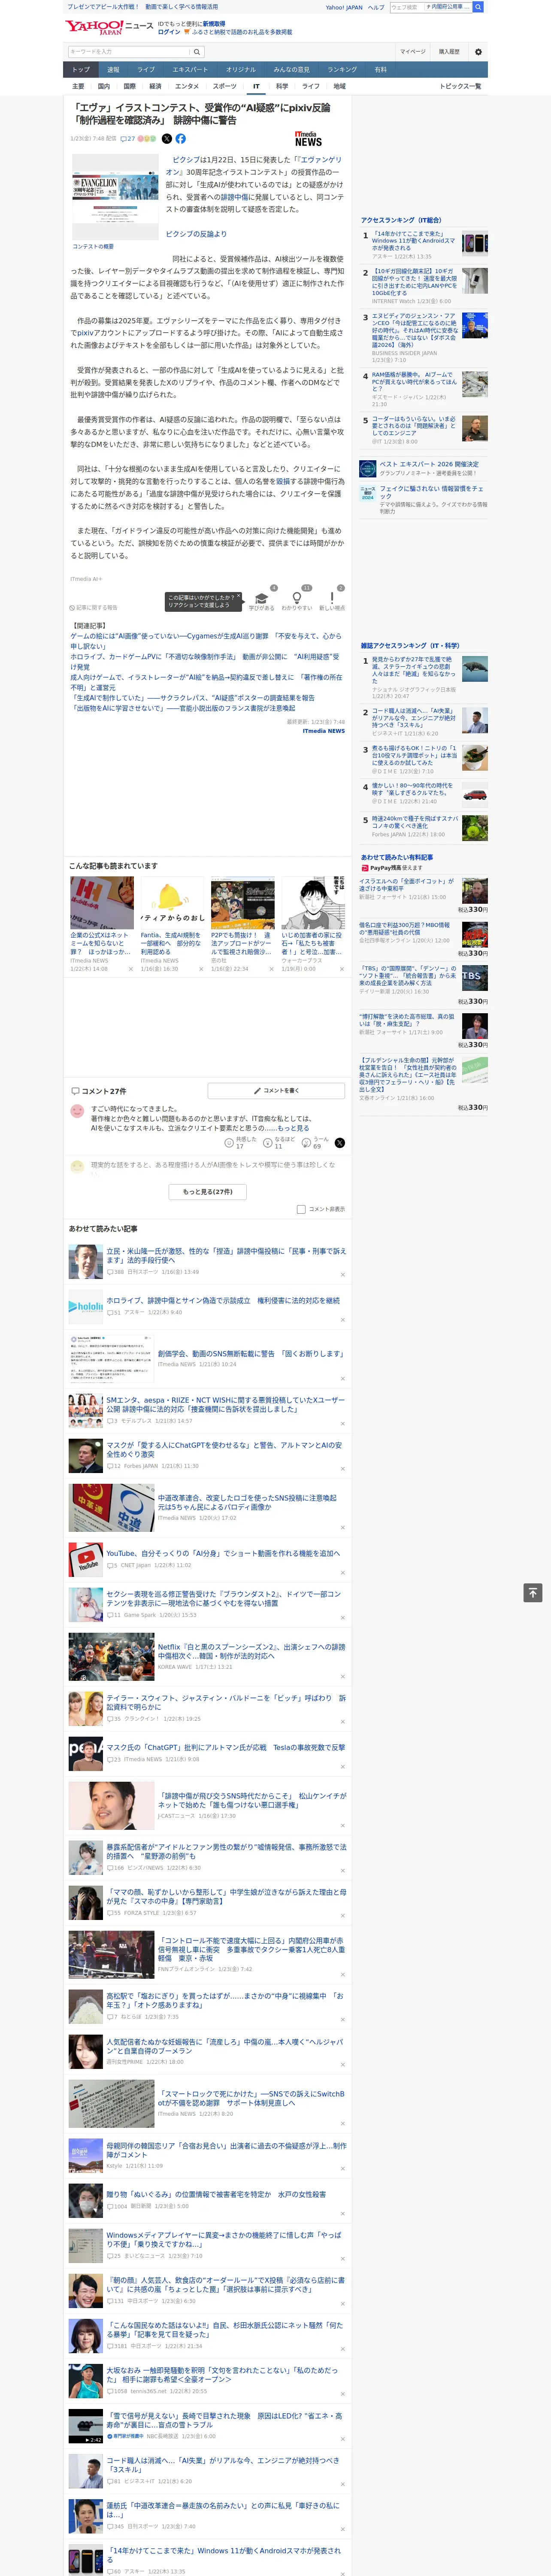Select the スポーツ category
The image size is (551, 2576).
(225, 86)
